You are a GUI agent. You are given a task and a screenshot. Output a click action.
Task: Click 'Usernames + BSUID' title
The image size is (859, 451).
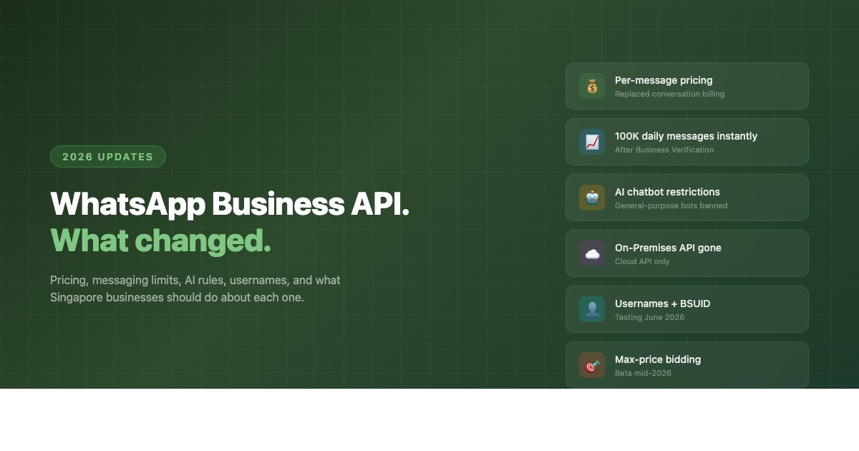click(x=662, y=304)
